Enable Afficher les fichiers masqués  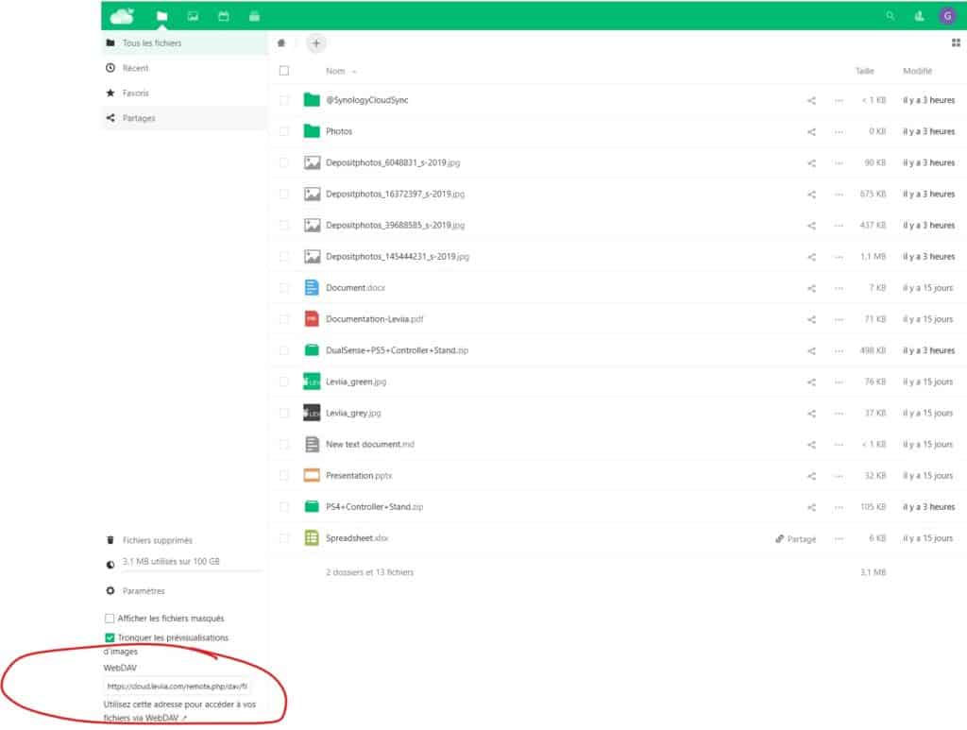point(109,619)
